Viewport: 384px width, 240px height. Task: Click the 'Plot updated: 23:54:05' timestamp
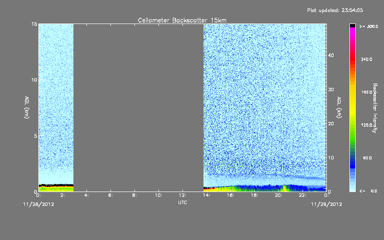coord(335,10)
